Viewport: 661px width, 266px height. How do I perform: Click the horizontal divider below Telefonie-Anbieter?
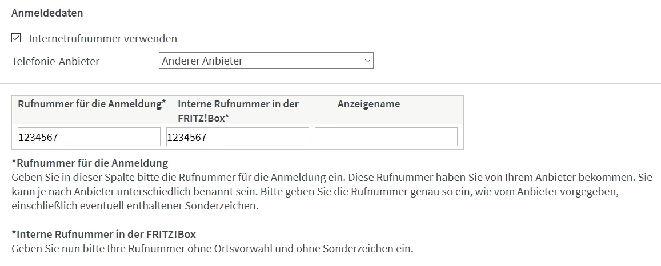point(330,83)
